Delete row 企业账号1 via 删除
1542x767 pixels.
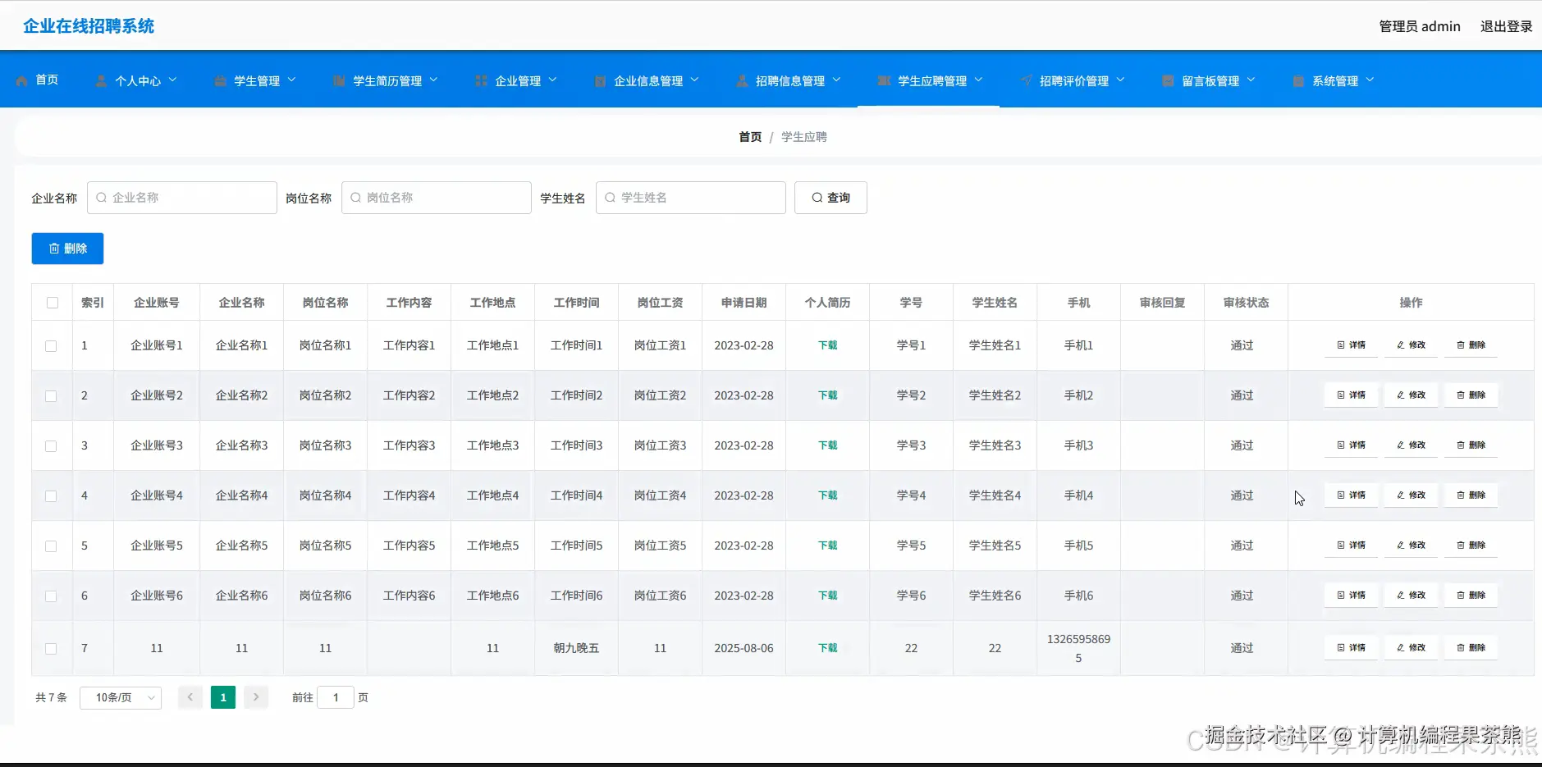pos(1471,345)
